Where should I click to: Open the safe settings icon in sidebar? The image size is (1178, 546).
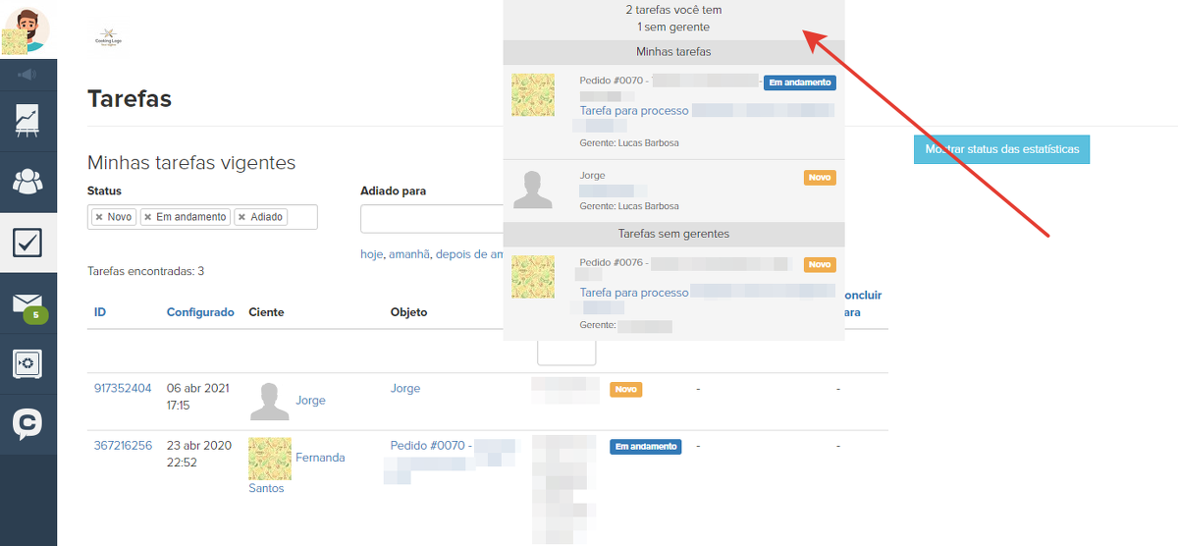click(x=27, y=364)
